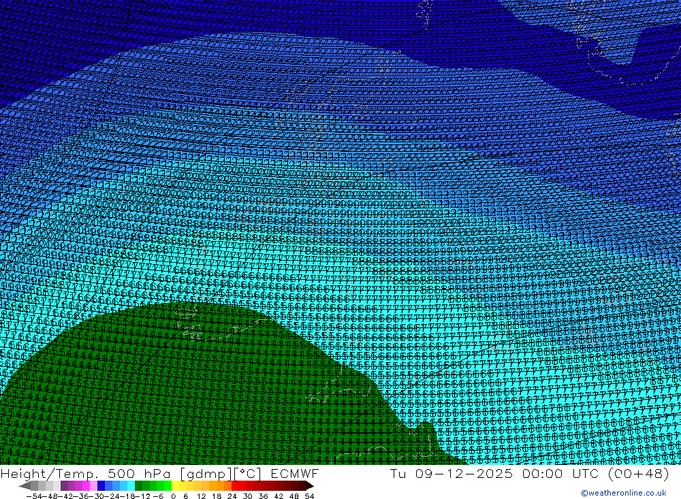Viewport: 681px width, 499px height.
Task: Click the right dark arrow end of color bar
Action: point(310,485)
